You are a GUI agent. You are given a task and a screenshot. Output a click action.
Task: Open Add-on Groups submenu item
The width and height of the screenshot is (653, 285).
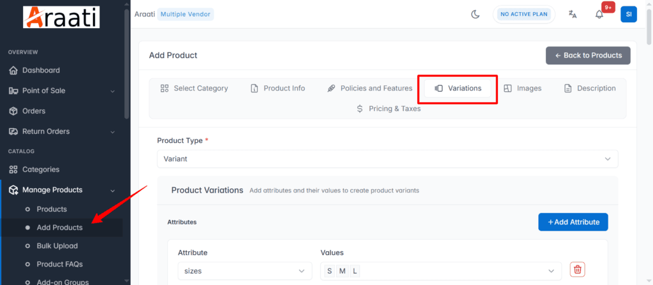click(x=62, y=282)
